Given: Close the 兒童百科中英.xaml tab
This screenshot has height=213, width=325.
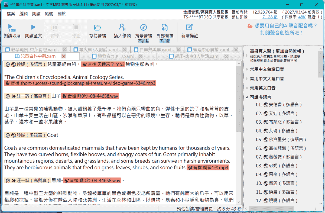Looking at the screenshot, I should coord(64,56).
